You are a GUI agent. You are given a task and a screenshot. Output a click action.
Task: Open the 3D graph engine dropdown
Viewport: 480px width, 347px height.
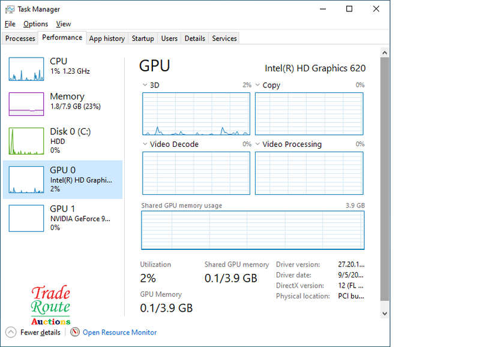145,85
